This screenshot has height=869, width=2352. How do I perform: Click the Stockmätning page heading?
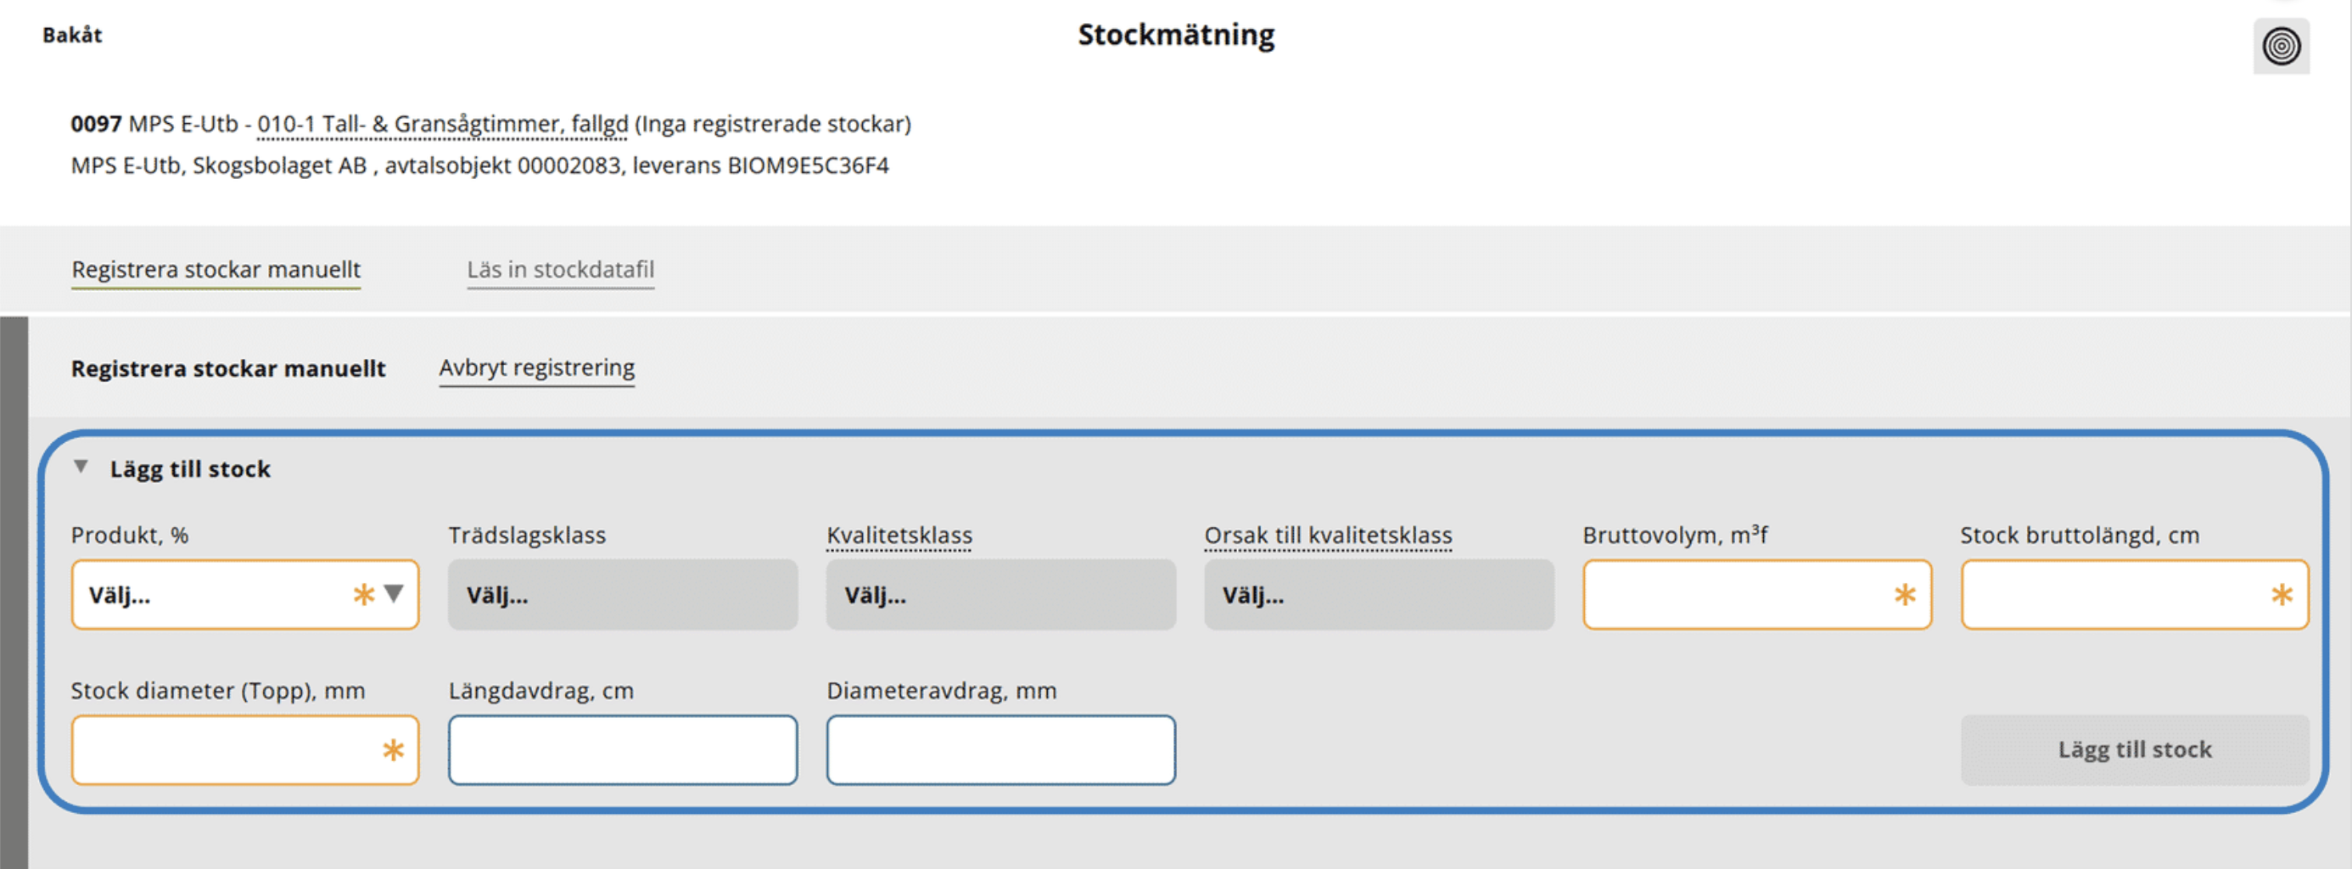point(1175,35)
